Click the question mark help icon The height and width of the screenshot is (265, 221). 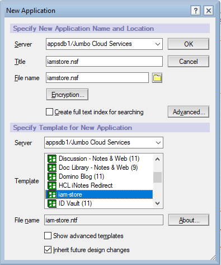[196, 11]
